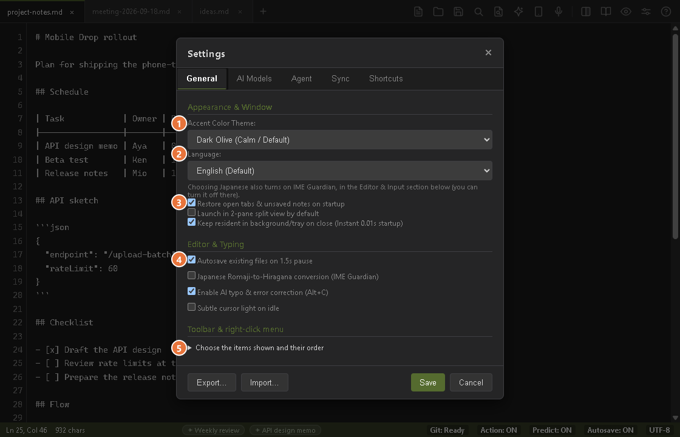Click the '"rateLimit": 60' line in editor
The image size is (680, 437).
point(81,268)
